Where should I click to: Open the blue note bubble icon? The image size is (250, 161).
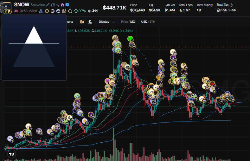[x=67, y=5]
